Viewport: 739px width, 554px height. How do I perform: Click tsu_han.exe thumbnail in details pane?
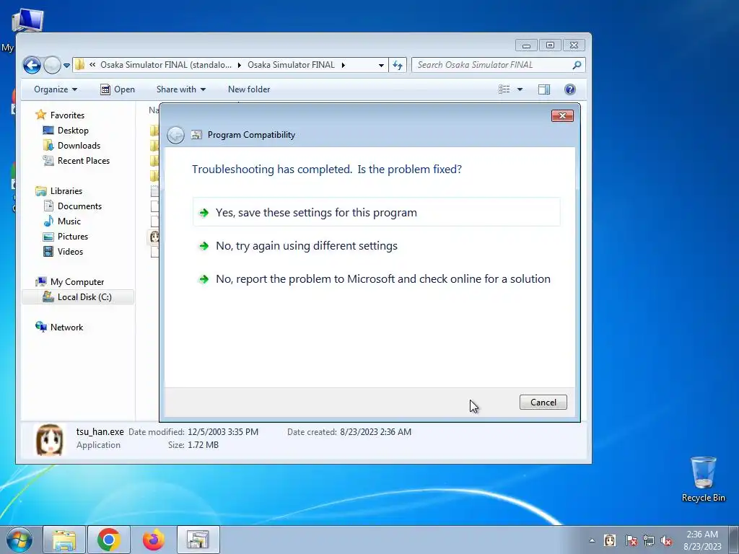coord(50,439)
